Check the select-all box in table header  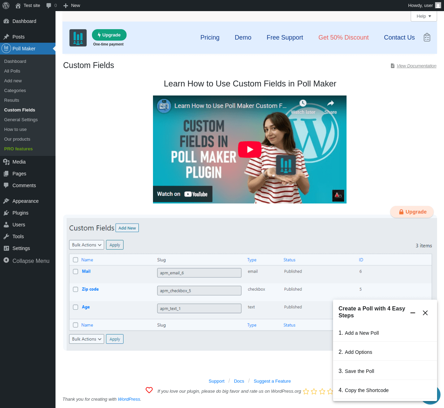click(x=76, y=260)
